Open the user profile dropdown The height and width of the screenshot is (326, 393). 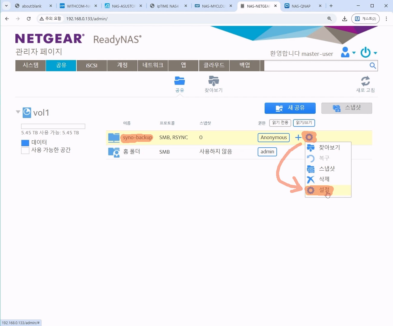[348, 53]
